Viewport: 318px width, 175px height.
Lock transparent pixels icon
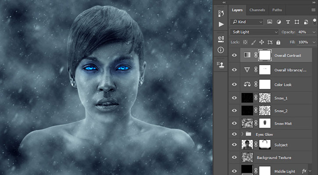click(245, 42)
